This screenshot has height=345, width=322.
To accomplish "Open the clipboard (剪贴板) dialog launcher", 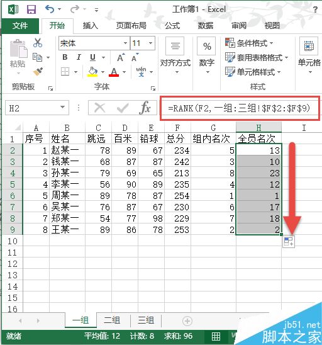I will (x=50, y=88).
